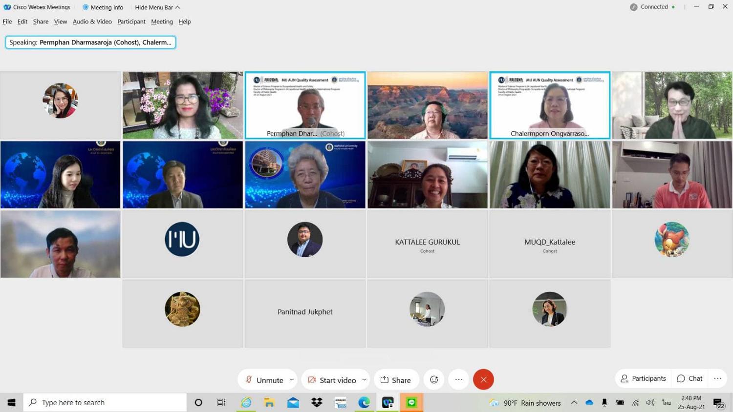Screen dimensions: 733x412
Task: Open the Meeting menu
Action: tap(162, 21)
